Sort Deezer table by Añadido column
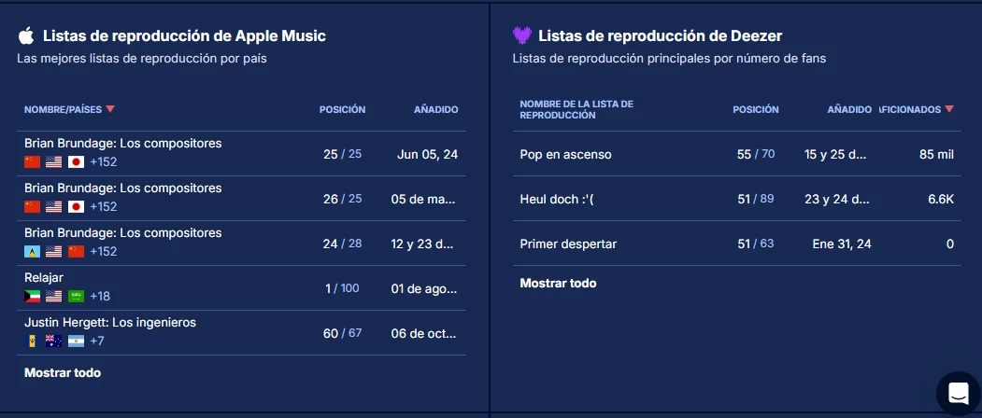This screenshot has width=982, height=418. pyautogui.click(x=848, y=109)
